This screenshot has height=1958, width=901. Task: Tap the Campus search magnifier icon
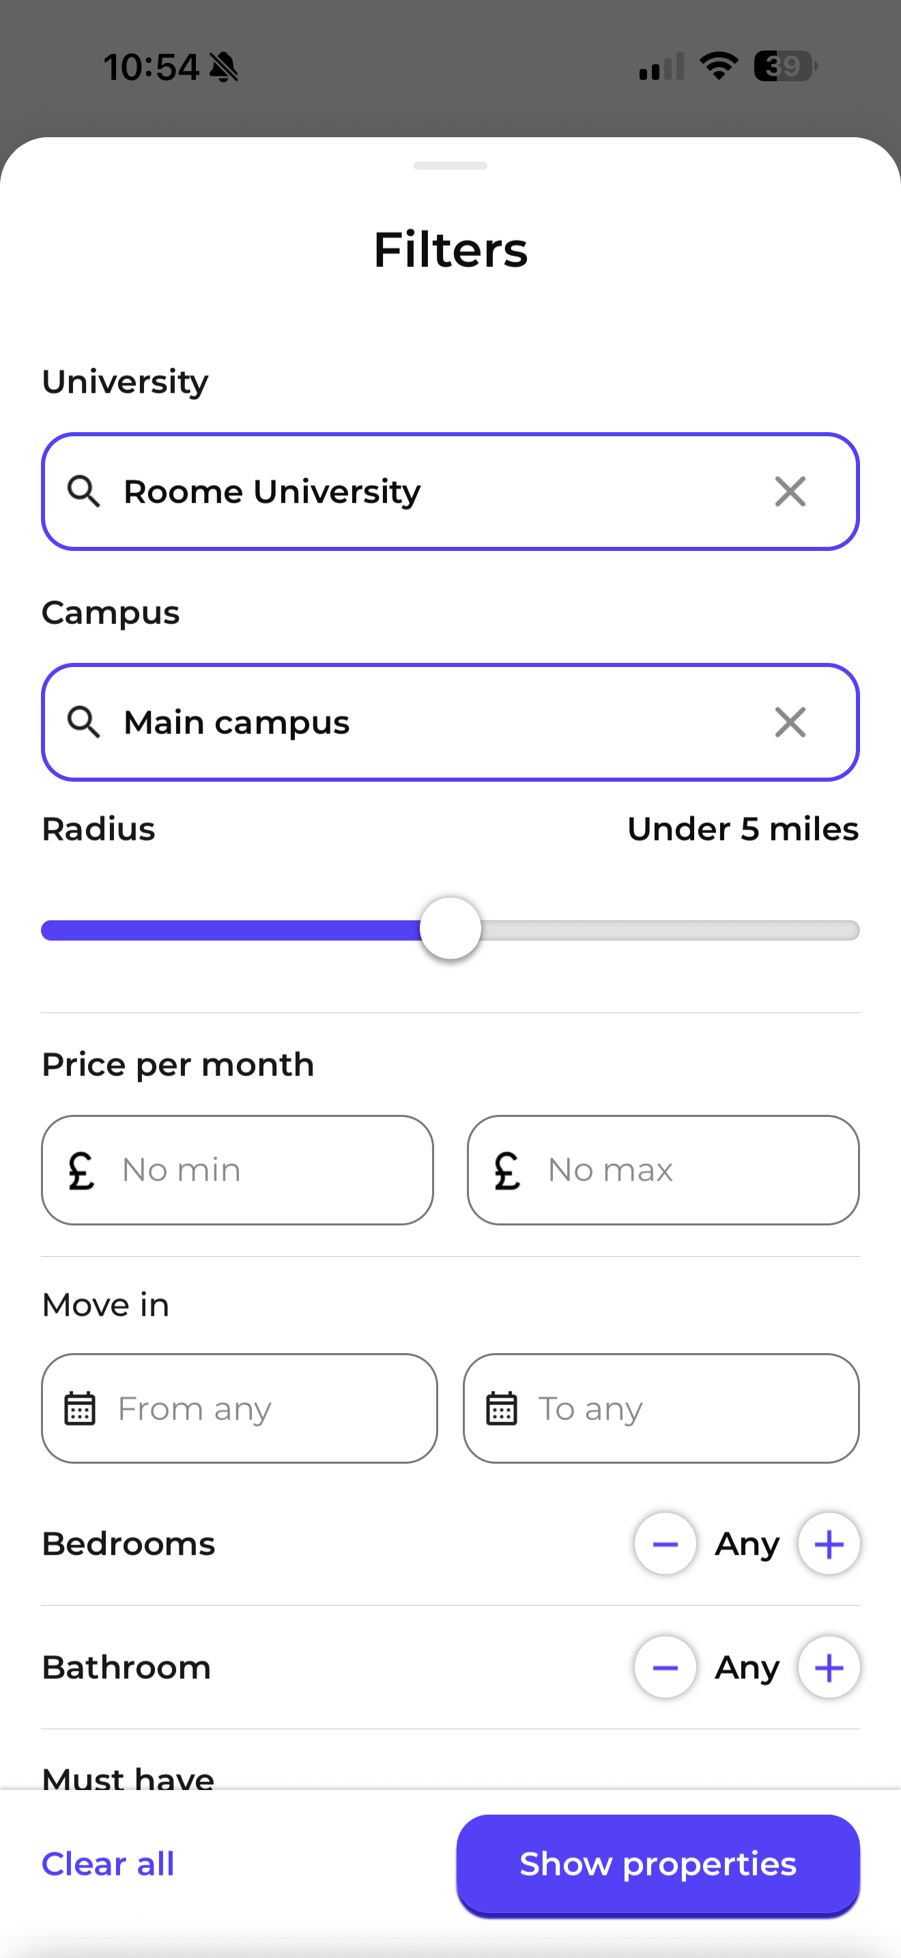(x=83, y=722)
